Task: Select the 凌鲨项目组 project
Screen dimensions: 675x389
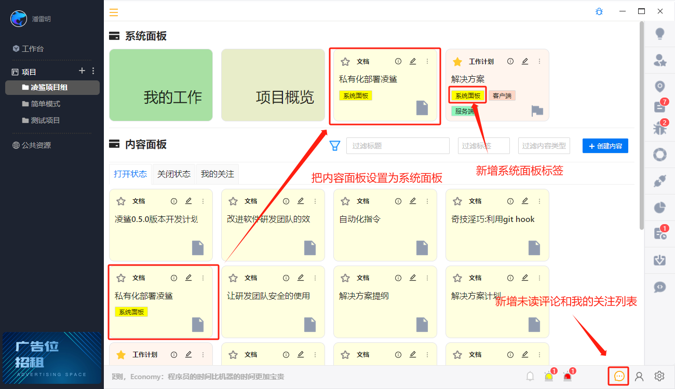Action: click(52, 87)
